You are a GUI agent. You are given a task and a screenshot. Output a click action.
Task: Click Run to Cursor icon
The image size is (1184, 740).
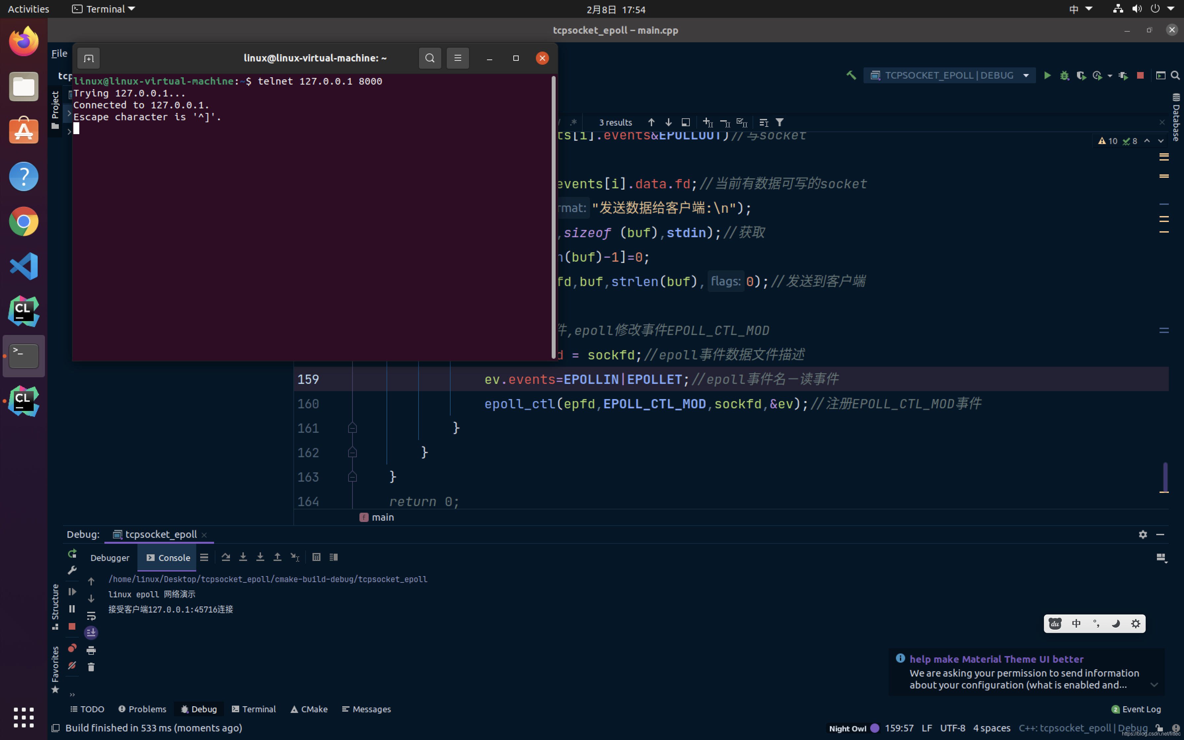295,557
